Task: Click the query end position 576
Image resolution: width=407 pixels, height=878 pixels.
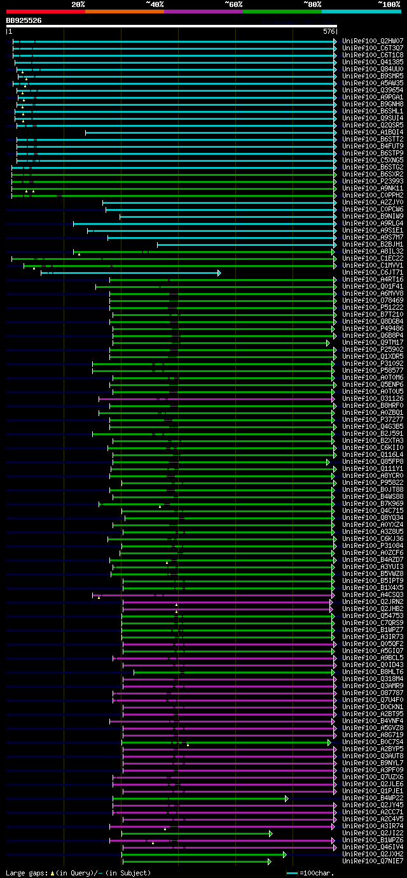Action: click(x=329, y=31)
